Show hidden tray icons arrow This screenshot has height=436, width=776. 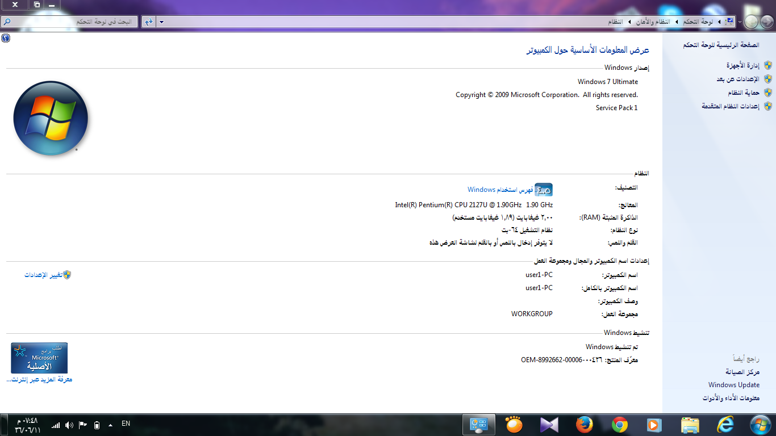pos(110,425)
